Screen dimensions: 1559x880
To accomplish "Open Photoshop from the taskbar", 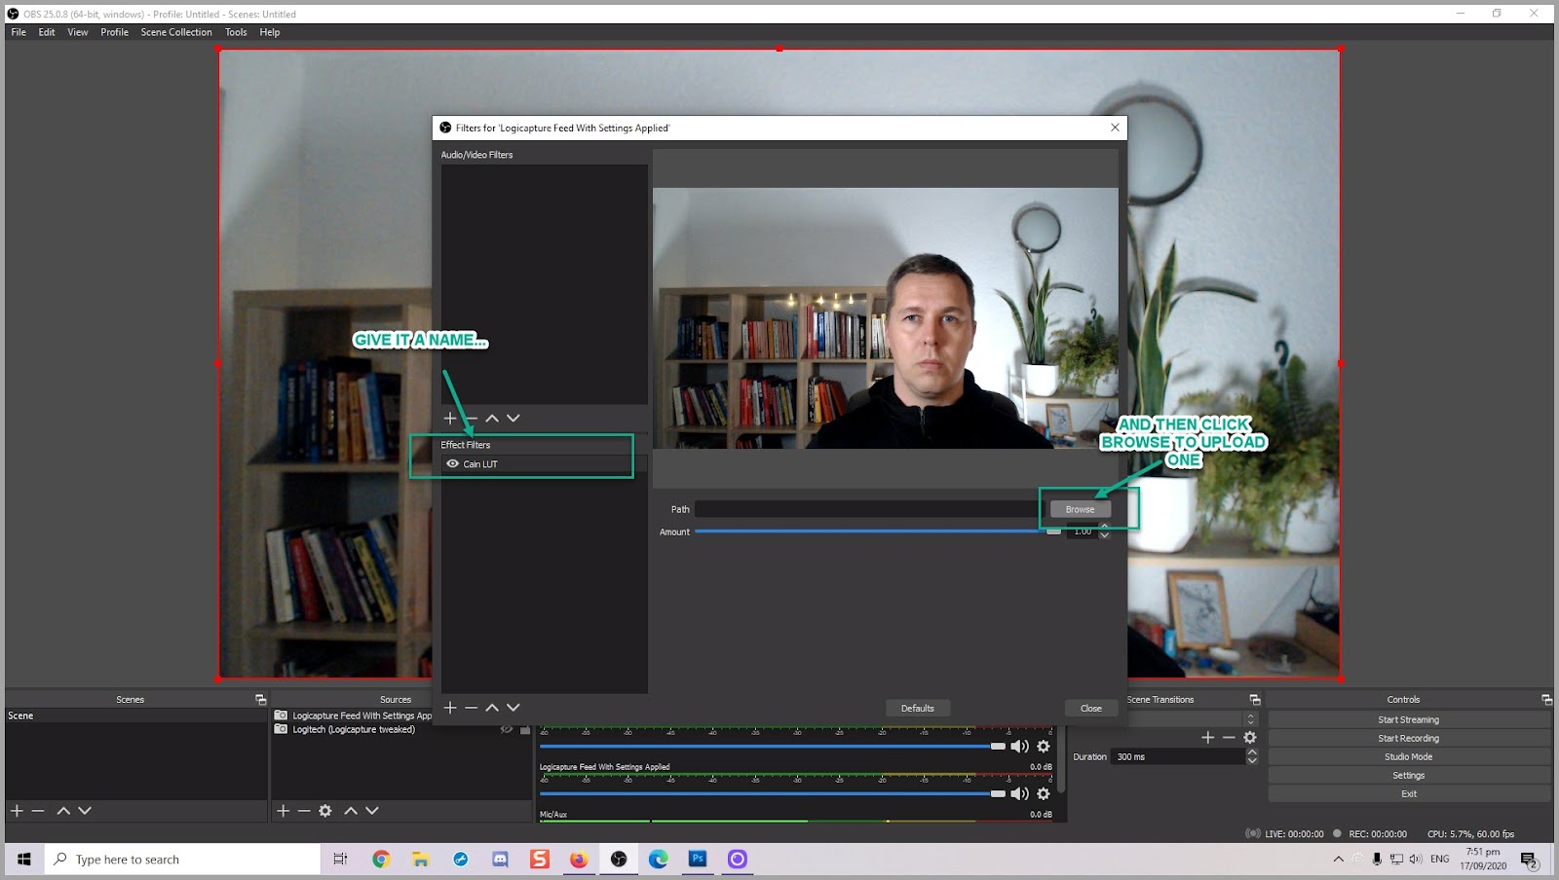I will point(698,860).
